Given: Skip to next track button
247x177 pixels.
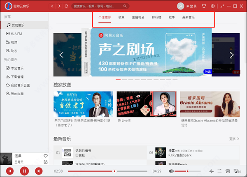Looking at the screenshot, I should (39, 171).
